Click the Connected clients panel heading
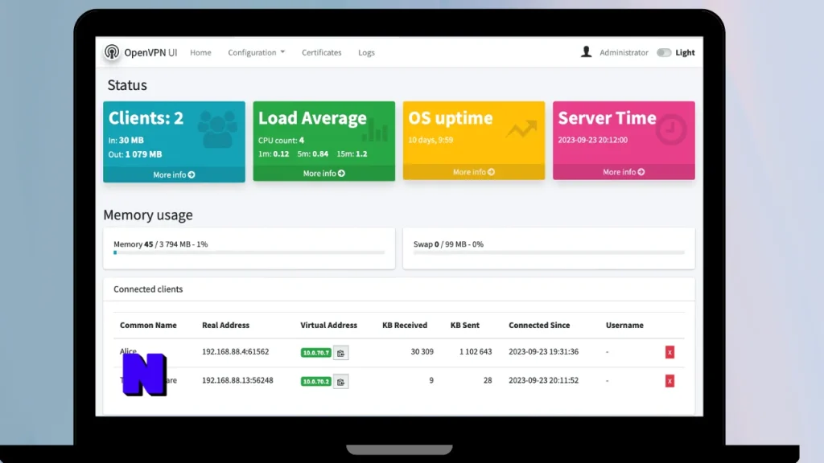Viewport: 824px width, 463px height. (148, 289)
